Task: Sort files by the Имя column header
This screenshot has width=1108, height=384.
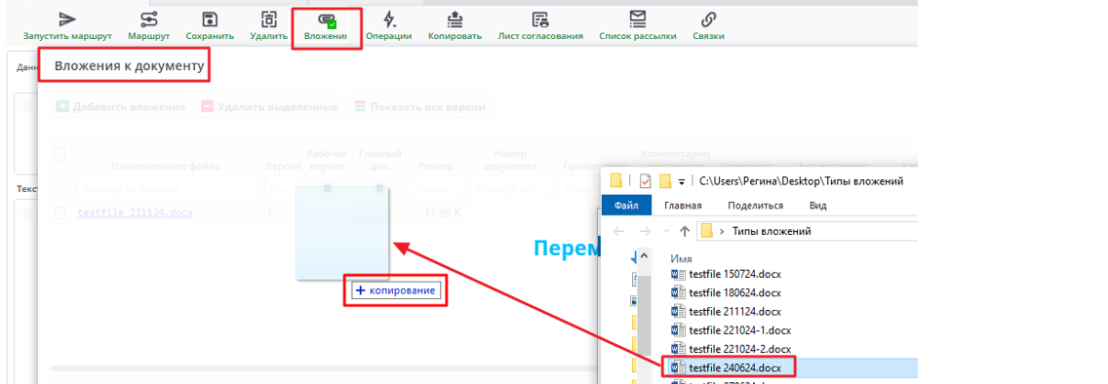Action: click(681, 259)
